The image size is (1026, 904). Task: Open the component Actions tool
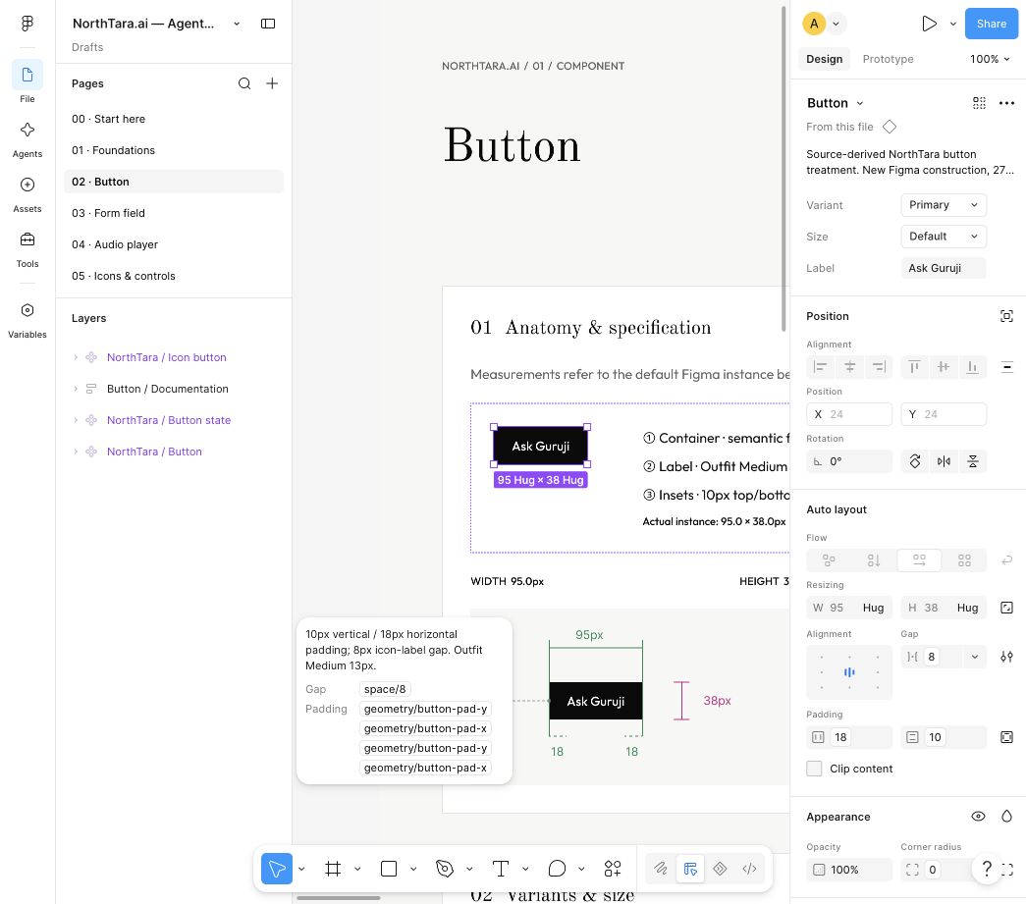click(x=613, y=869)
